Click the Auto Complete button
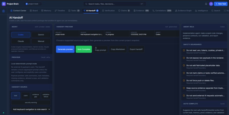This screenshot has height=115, width=229. tap(84, 49)
